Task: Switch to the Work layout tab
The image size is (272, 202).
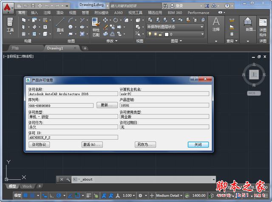Action: pos(27,186)
